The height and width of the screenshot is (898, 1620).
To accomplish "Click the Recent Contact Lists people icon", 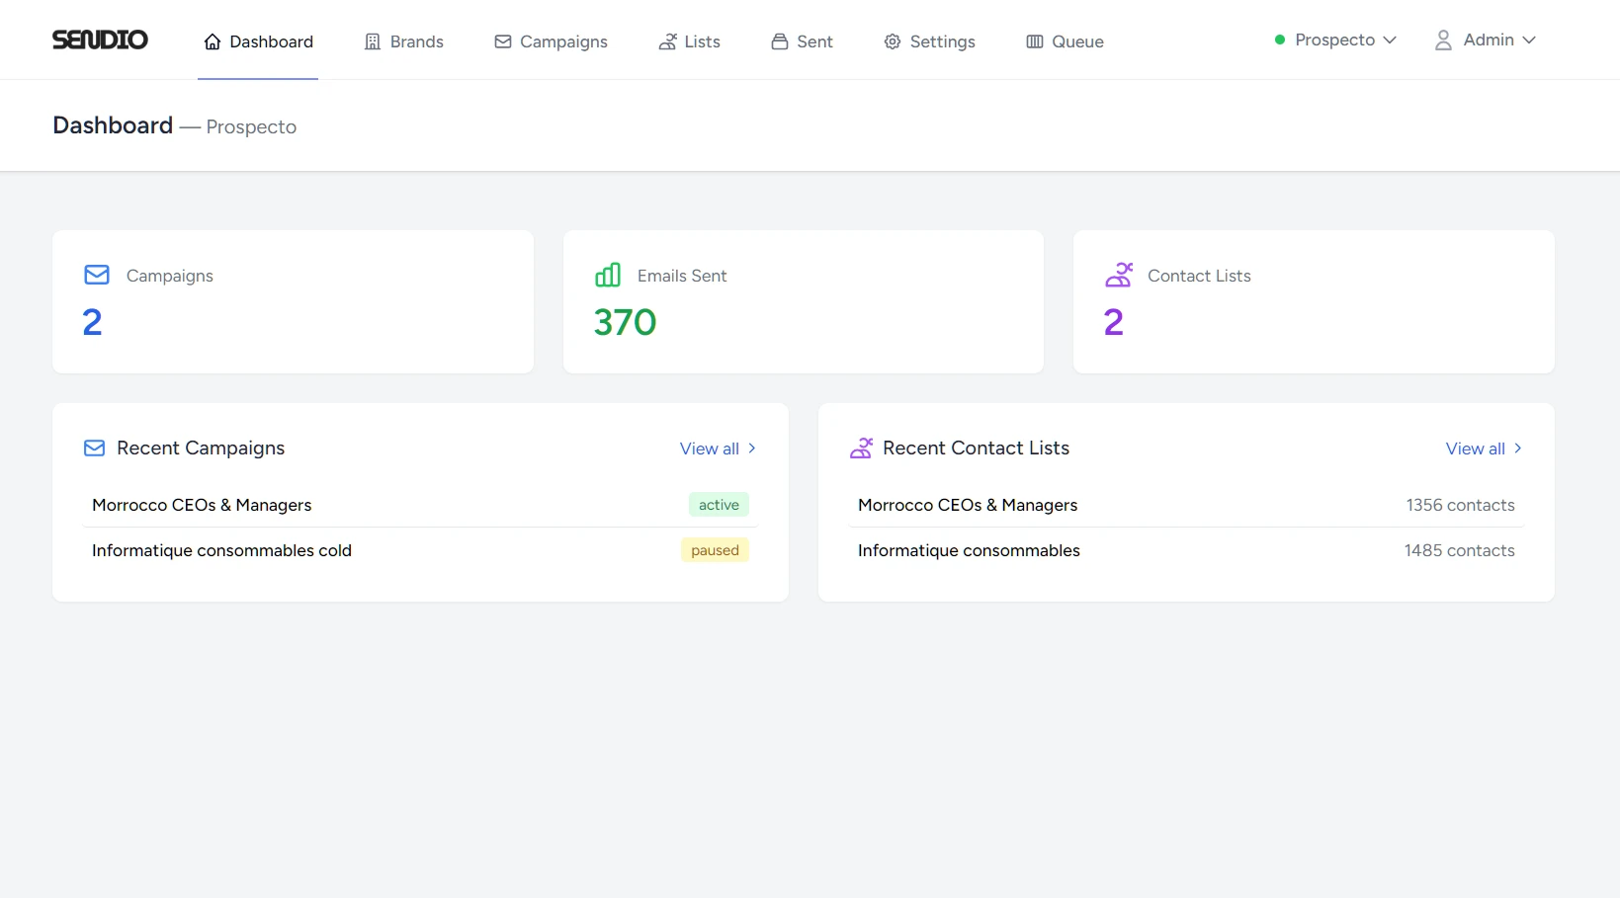I will (x=861, y=449).
